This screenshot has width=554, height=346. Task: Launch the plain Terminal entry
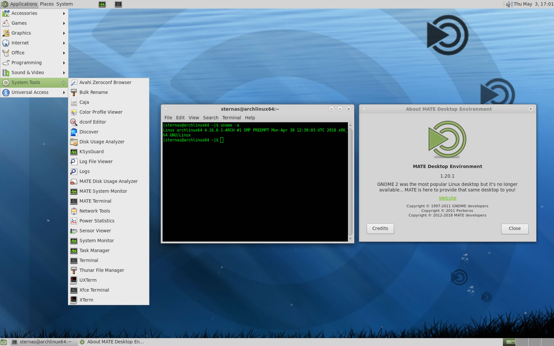pyautogui.click(x=108, y=260)
